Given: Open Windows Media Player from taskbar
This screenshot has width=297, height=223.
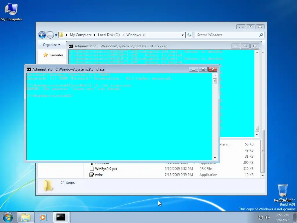Looking at the screenshot, I should [x=43, y=217].
